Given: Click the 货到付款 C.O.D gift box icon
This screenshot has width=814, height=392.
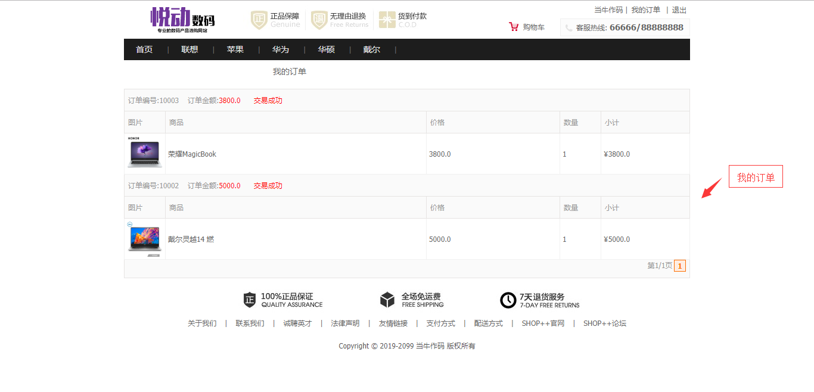Looking at the screenshot, I should pyautogui.click(x=387, y=20).
